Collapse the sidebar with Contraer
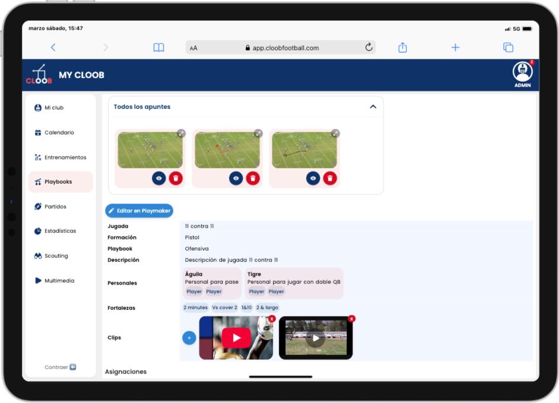Viewport: 559px width, 403px height. tap(60, 367)
